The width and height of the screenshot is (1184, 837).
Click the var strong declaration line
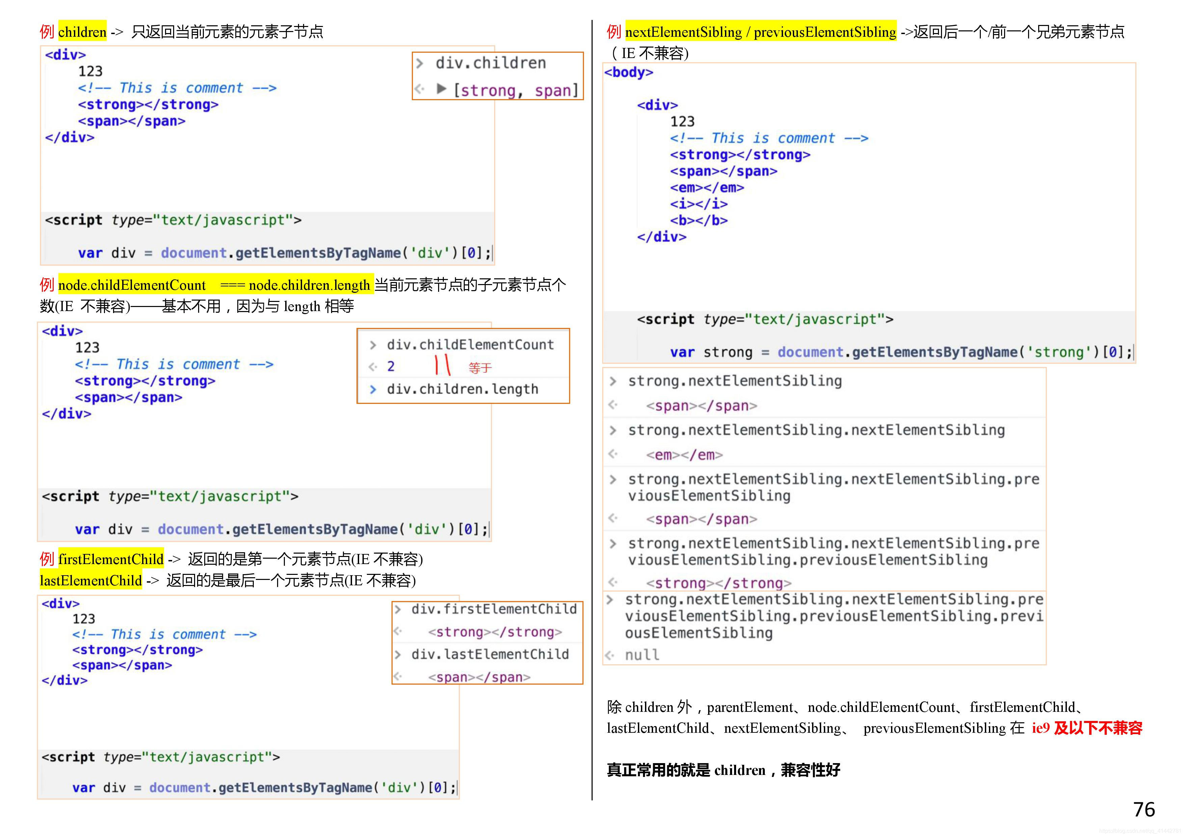(x=901, y=352)
